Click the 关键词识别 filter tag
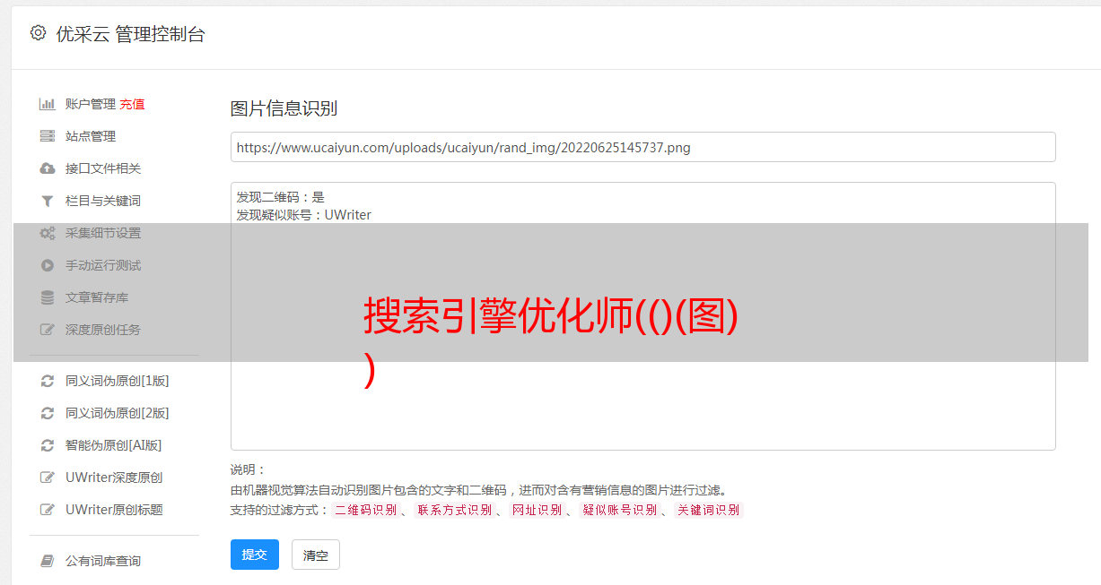The width and height of the screenshot is (1101, 585). [x=709, y=510]
